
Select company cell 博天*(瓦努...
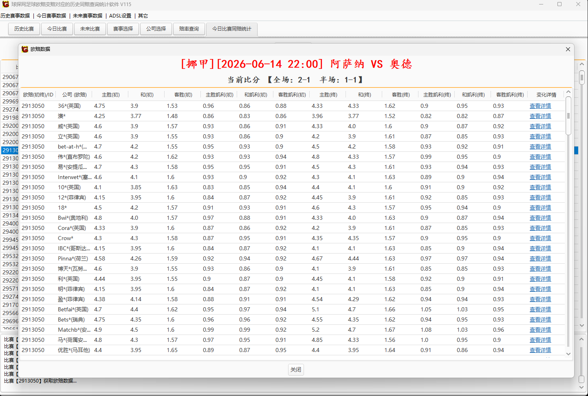pos(74,269)
